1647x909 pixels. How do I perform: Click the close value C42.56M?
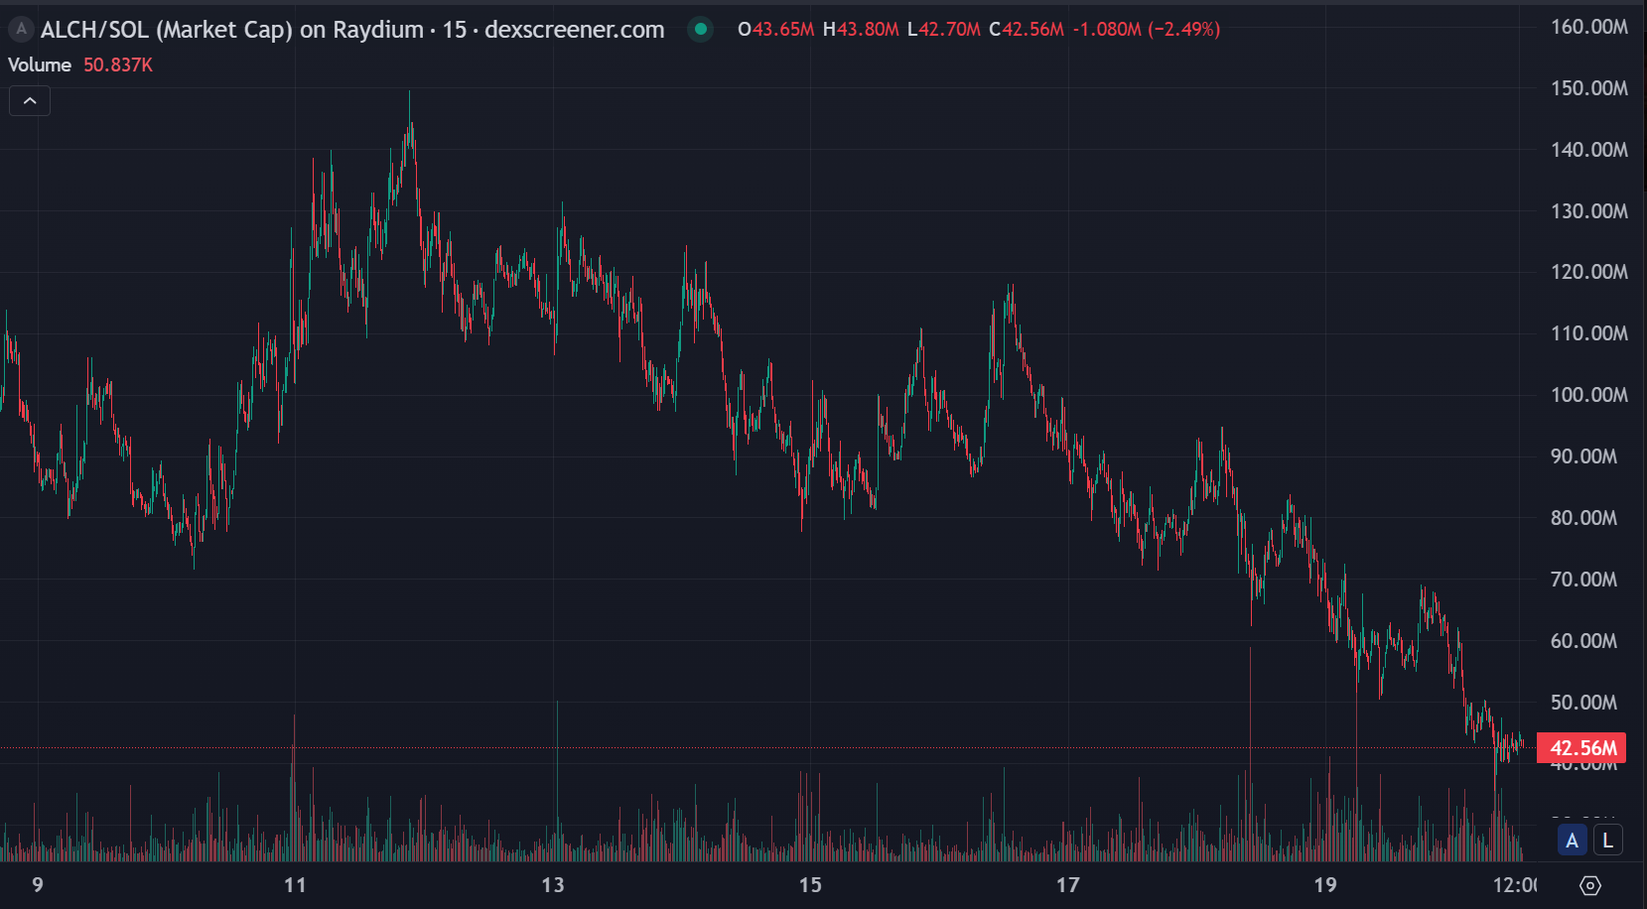pyautogui.click(x=1027, y=30)
